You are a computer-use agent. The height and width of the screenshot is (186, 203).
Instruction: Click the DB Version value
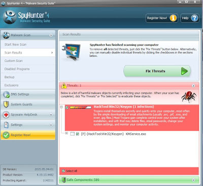(x=44, y=169)
